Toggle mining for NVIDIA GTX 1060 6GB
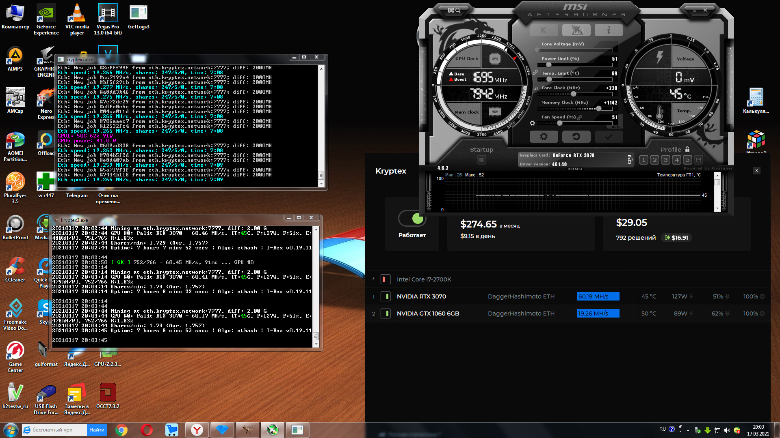 point(385,313)
